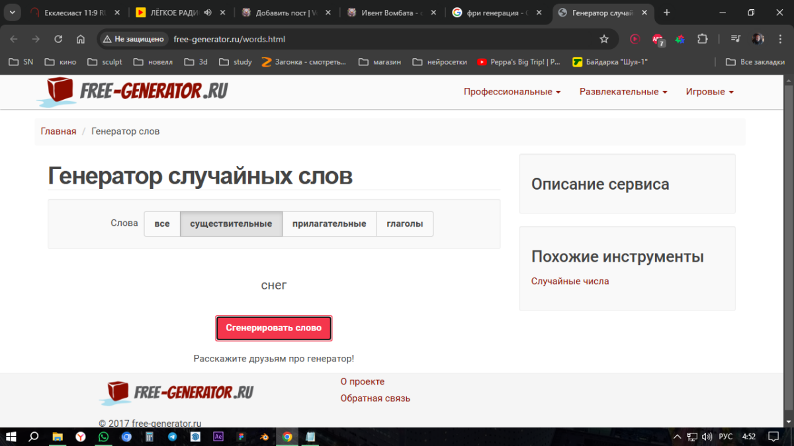Open the network tray icon
This screenshot has width=794, height=446.
tap(692, 437)
